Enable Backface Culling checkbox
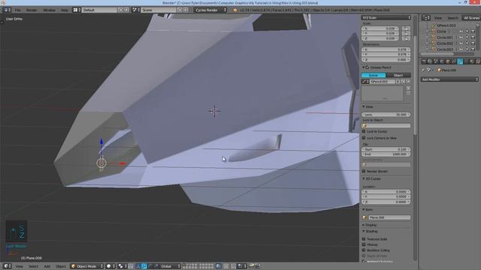Viewport: 481px width, 270px height. 364,250
